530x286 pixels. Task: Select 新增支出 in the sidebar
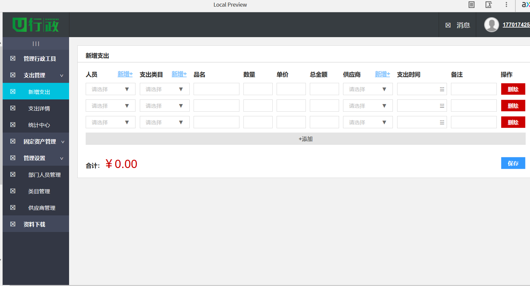(x=36, y=91)
